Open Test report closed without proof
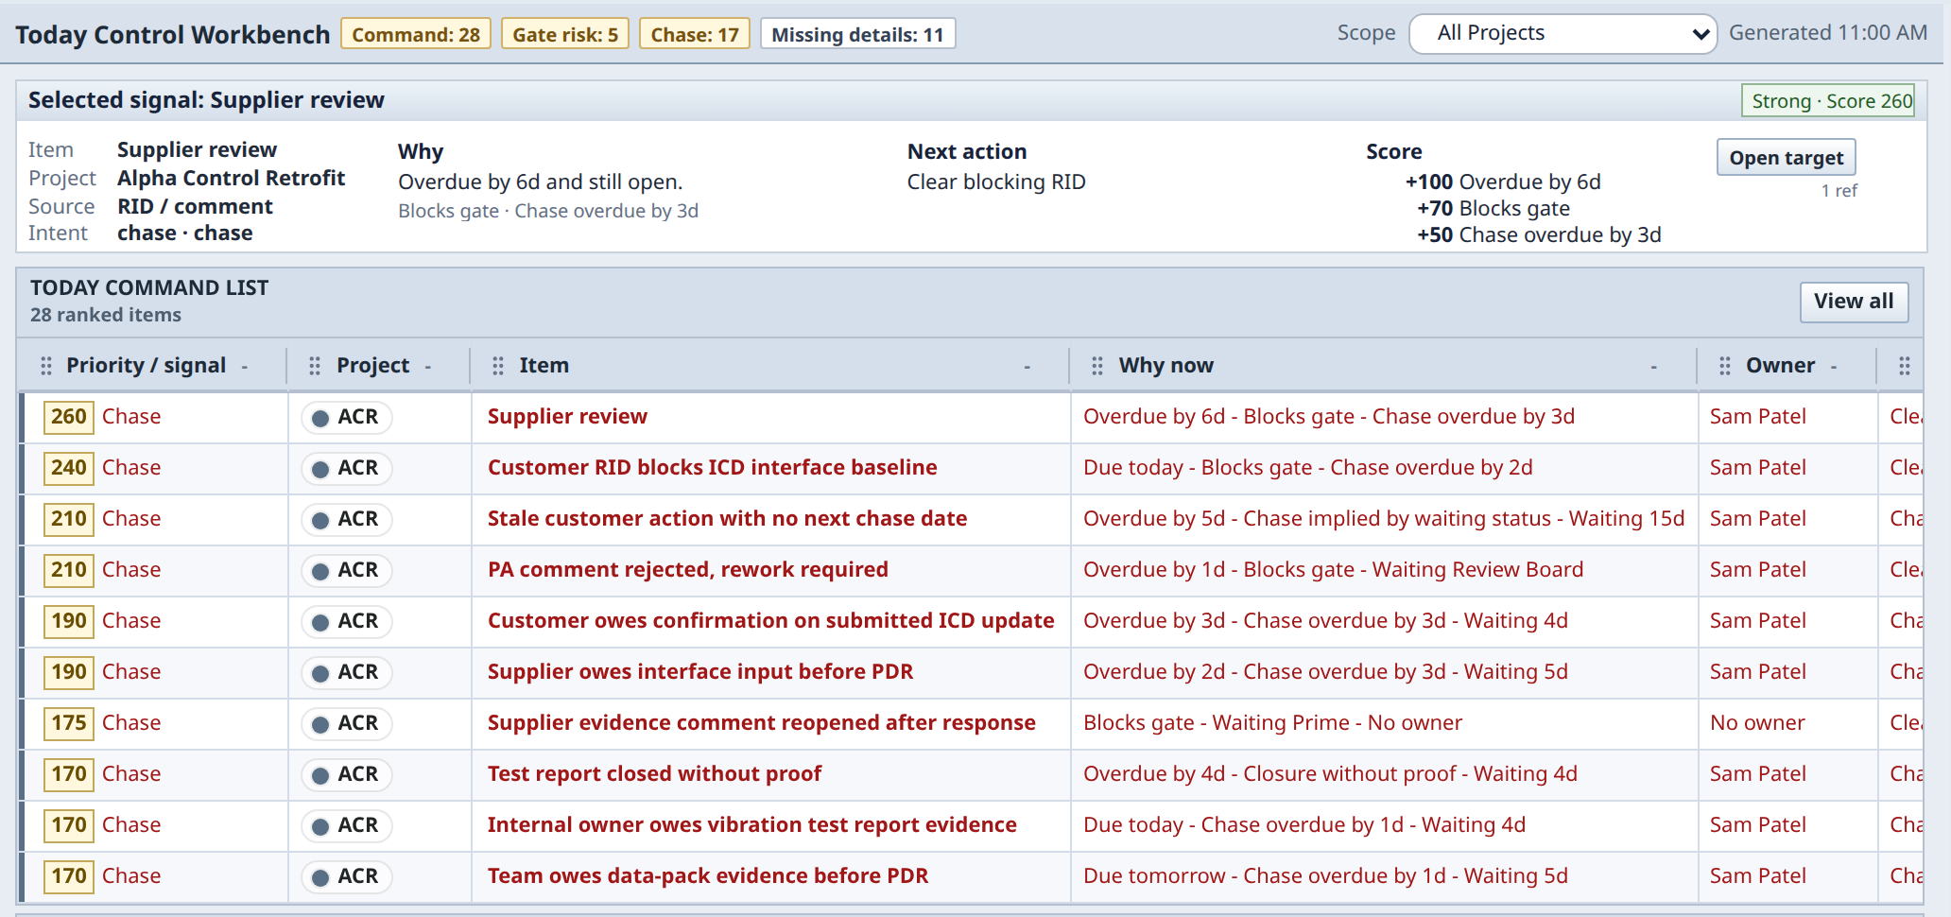1951x917 pixels. tap(654, 774)
